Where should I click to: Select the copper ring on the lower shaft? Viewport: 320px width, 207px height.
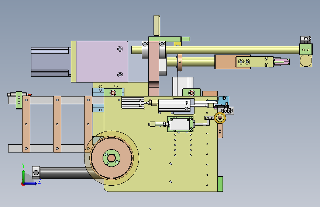point(180,62)
